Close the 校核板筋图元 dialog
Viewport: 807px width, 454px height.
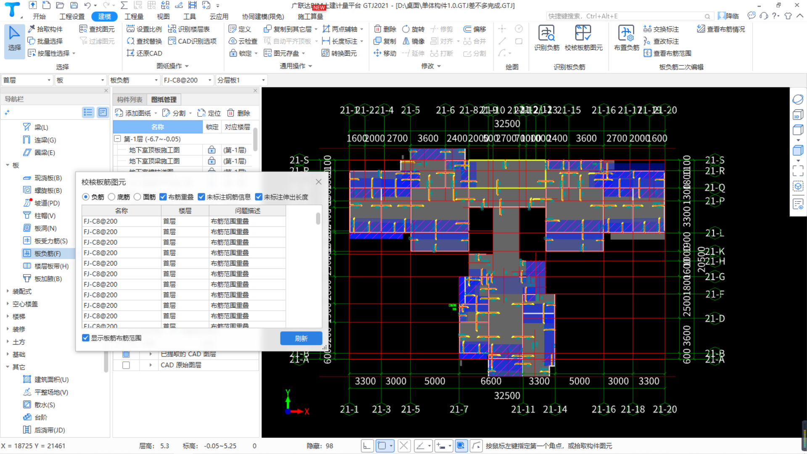319,182
